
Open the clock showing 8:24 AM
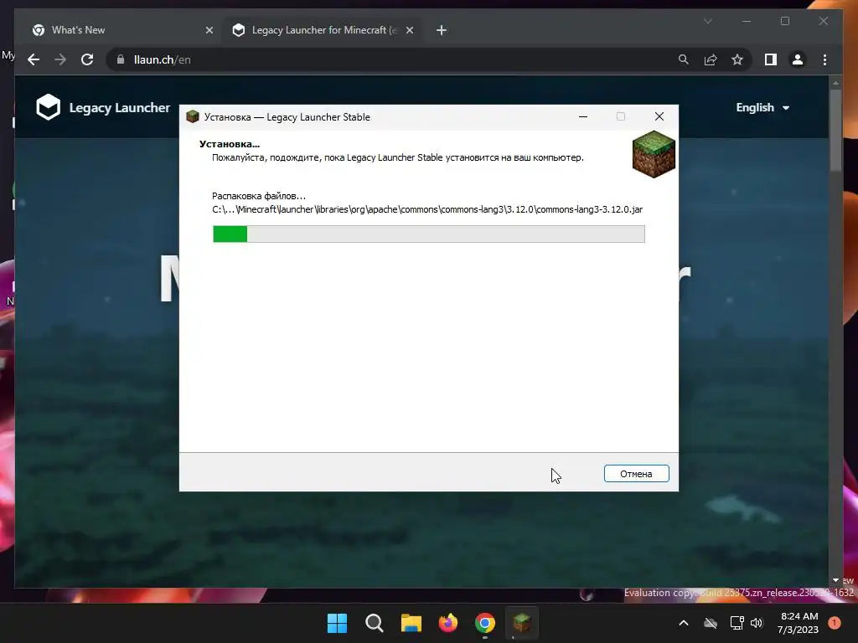(799, 623)
